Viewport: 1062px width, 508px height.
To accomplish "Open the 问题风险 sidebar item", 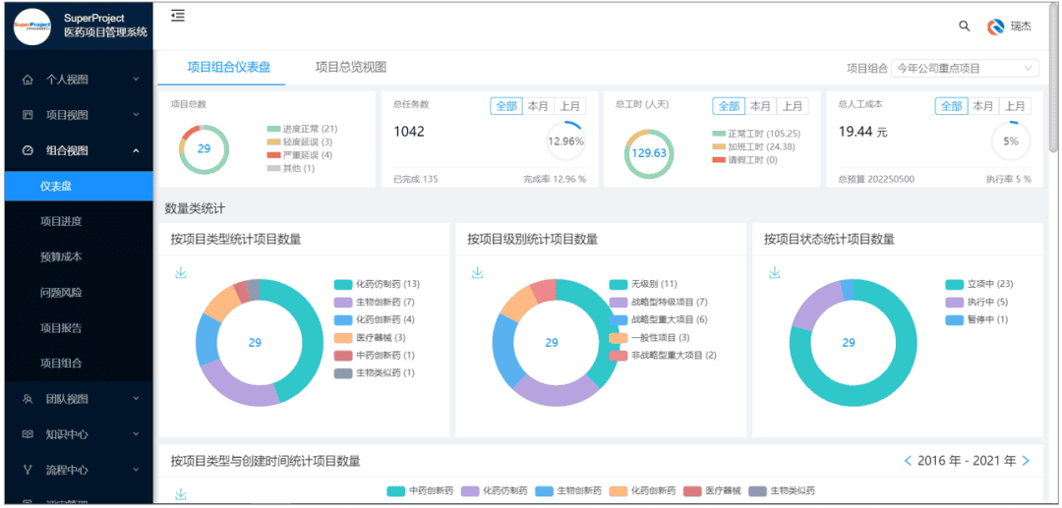I will 79,292.
